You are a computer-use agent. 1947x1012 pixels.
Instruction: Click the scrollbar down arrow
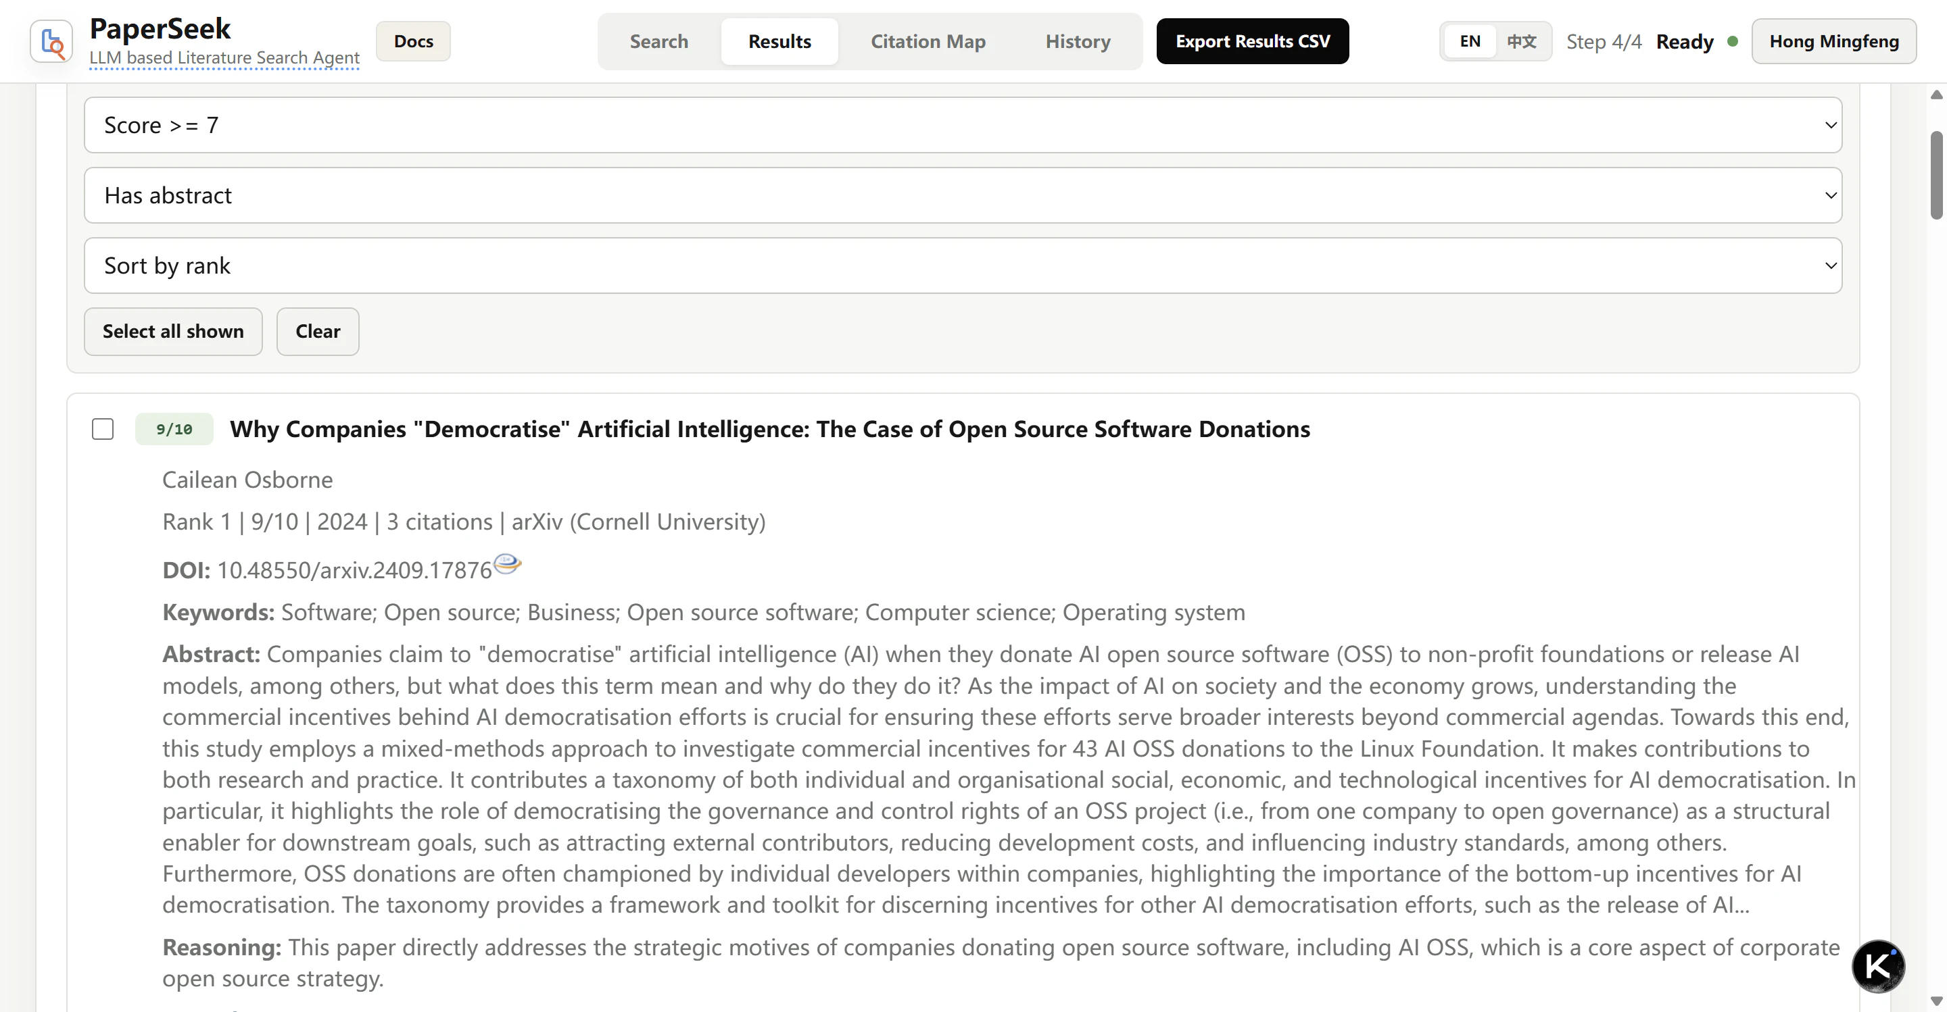pyautogui.click(x=1936, y=1001)
